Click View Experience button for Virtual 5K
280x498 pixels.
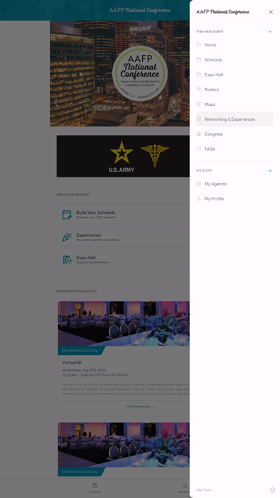tap(126, 406)
